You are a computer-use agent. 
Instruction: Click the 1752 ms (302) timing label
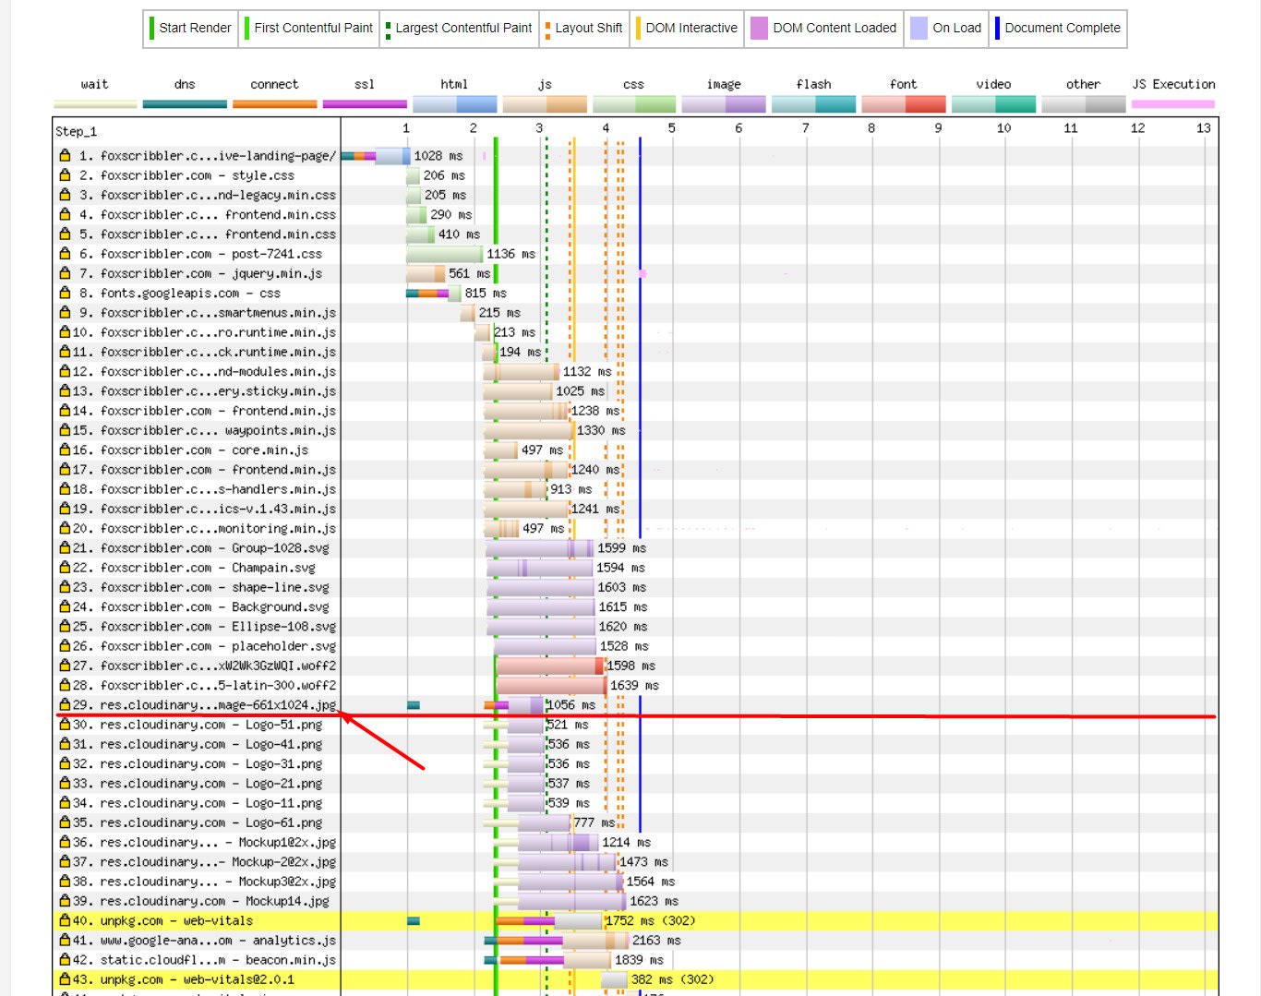651,920
